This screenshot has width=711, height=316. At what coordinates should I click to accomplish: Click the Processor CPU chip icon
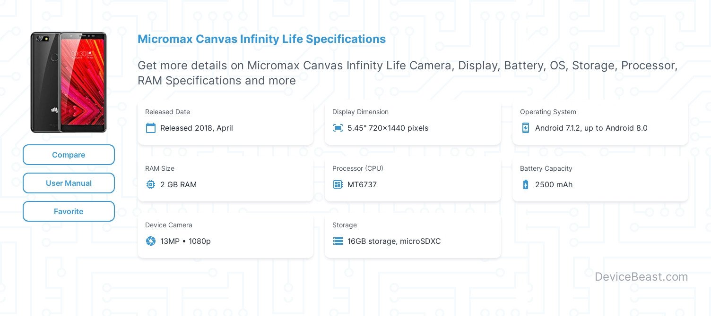pyautogui.click(x=338, y=184)
